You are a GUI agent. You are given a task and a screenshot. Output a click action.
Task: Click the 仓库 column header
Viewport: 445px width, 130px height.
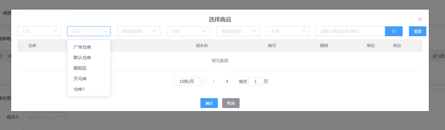click(x=32, y=46)
